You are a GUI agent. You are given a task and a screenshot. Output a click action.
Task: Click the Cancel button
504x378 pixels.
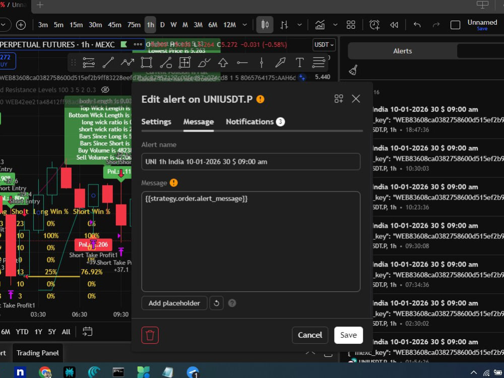click(310, 335)
